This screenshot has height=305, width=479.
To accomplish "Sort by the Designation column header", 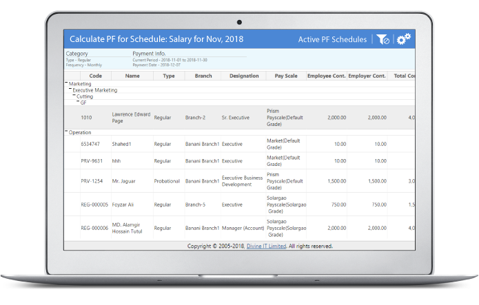I will (244, 76).
